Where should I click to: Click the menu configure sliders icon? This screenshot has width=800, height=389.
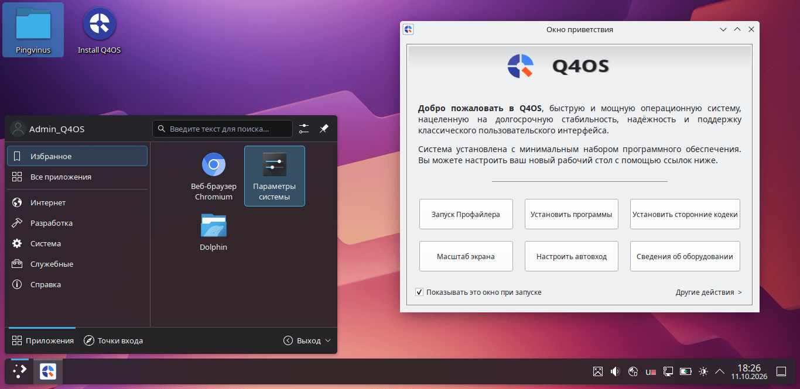[304, 129]
